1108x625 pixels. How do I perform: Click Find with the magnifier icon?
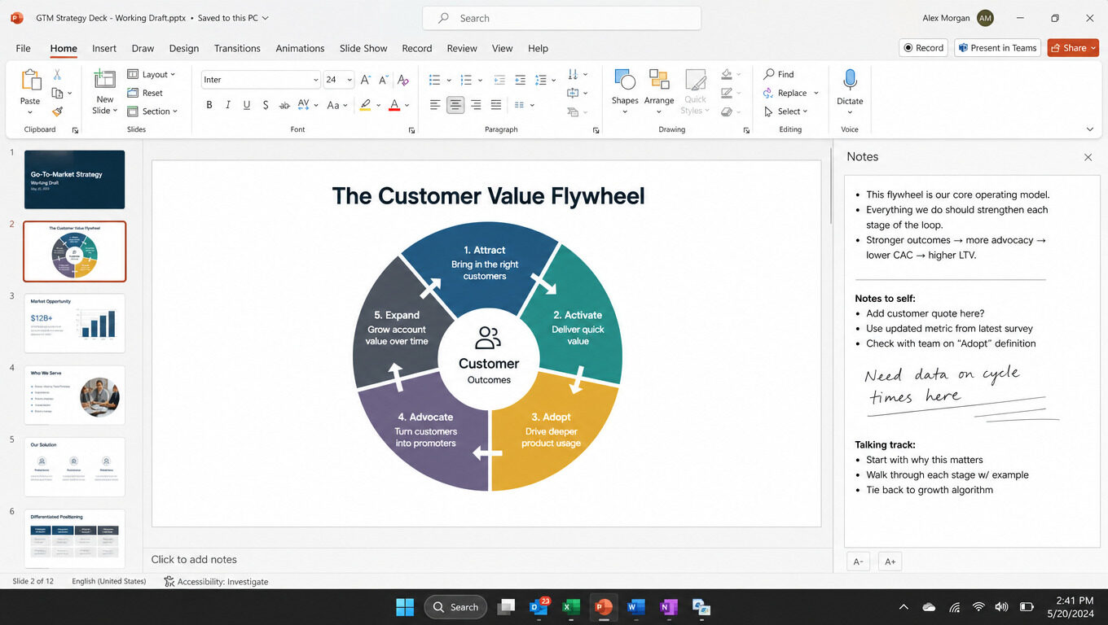(779, 74)
